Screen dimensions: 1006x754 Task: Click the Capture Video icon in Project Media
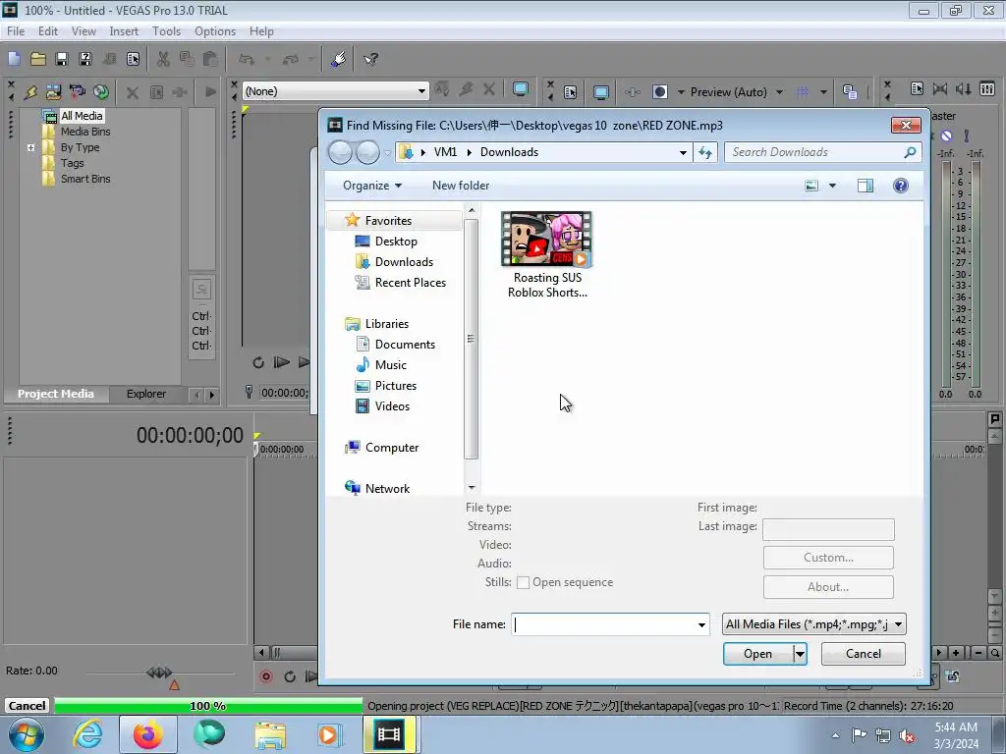[x=77, y=92]
